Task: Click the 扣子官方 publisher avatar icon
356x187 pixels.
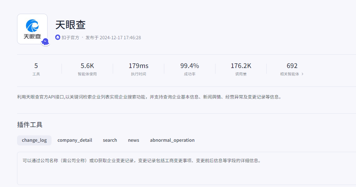Action: click(x=58, y=37)
